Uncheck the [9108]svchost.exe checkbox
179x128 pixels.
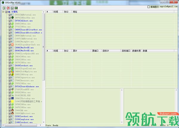(x=10, y=66)
